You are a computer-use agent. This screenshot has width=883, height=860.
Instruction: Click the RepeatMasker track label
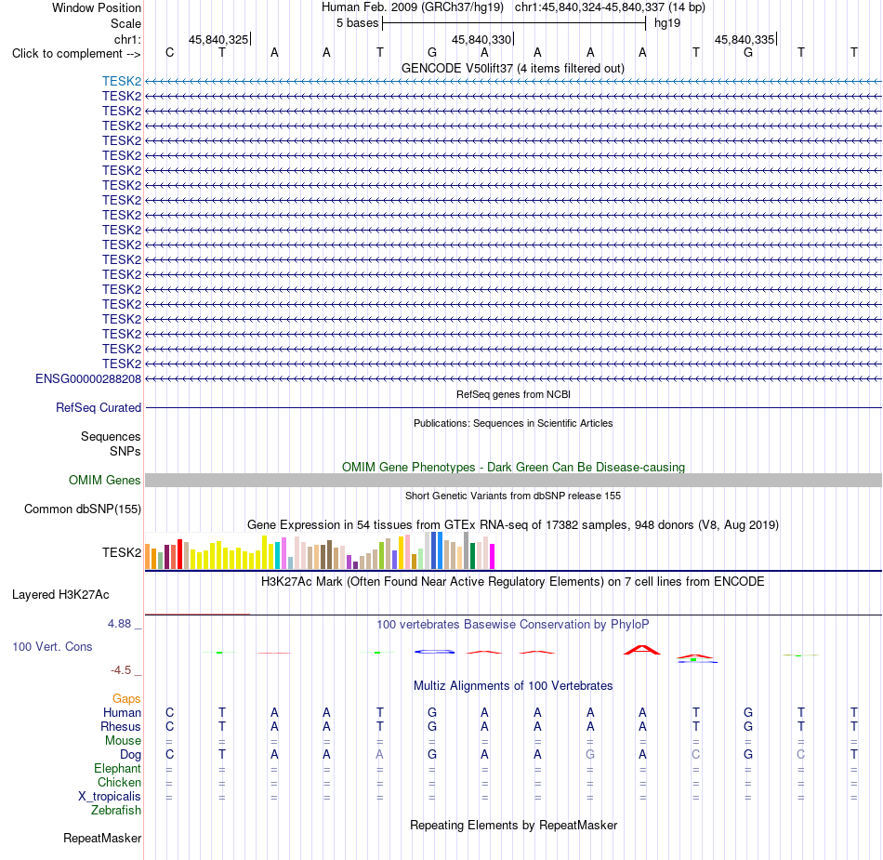pyautogui.click(x=102, y=838)
